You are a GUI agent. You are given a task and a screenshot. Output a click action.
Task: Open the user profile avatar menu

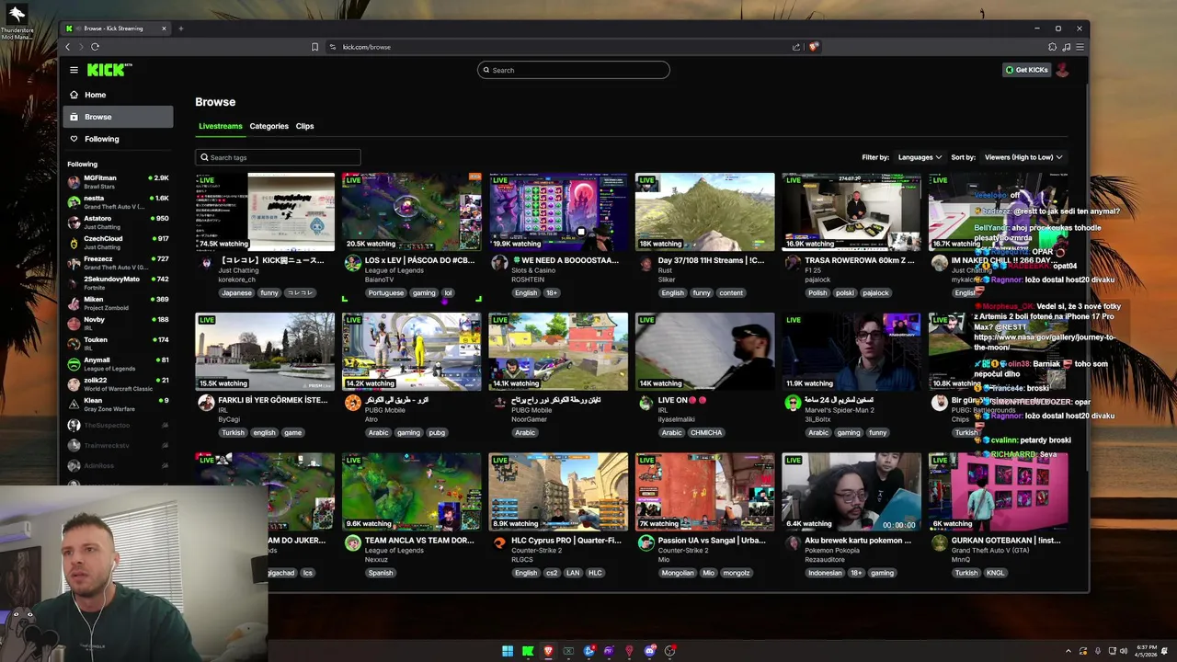click(x=1062, y=70)
